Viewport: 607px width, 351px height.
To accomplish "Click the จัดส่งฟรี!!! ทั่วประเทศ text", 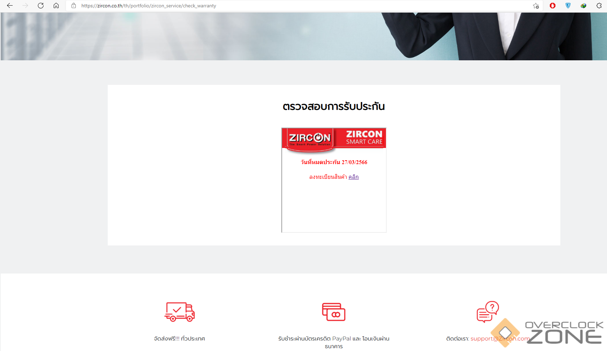I will 180,338.
